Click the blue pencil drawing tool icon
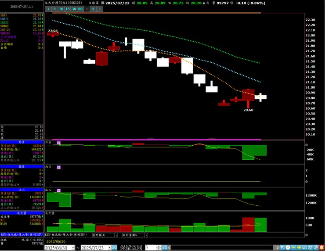Screen dimensions: 325x251 [x=316, y=247]
